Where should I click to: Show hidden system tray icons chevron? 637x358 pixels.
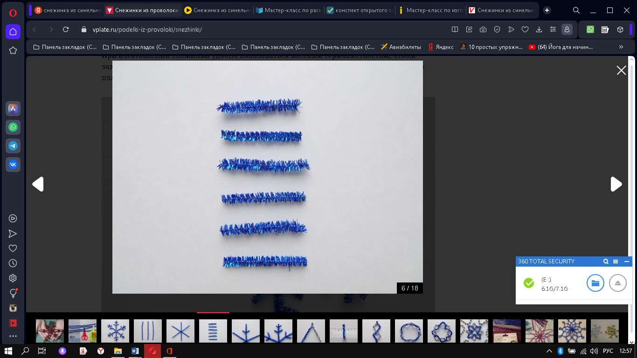point(550,351)
